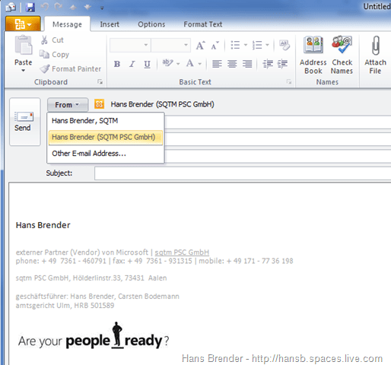Image resolution: width=391 pixels, height=365 pixels.
Task: Click the orange account icon beside From
Action: pos(99,104)
